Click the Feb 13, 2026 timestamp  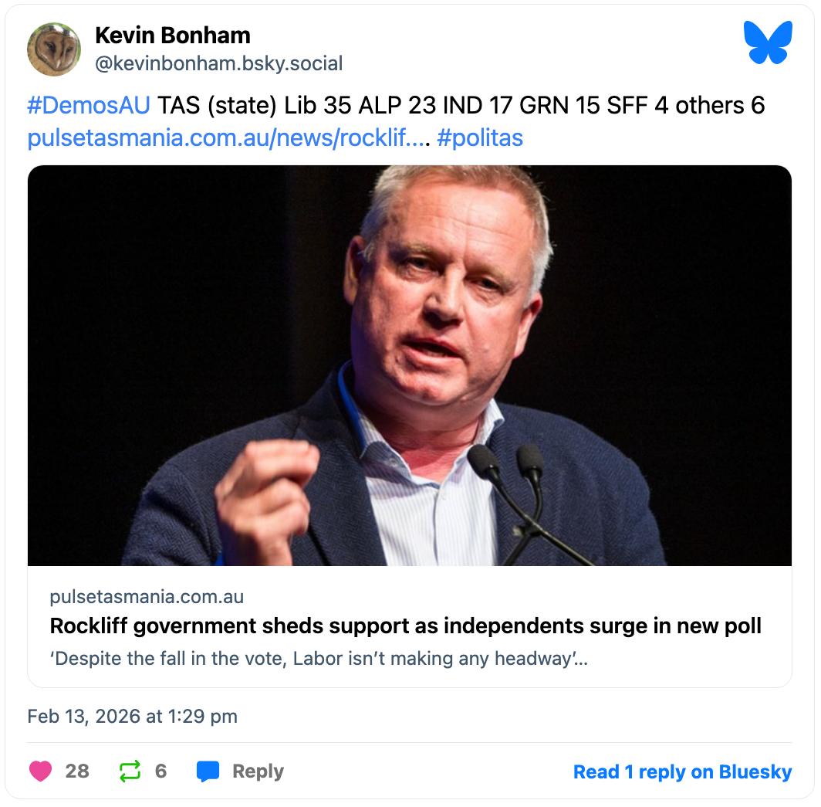click(132, 716)
